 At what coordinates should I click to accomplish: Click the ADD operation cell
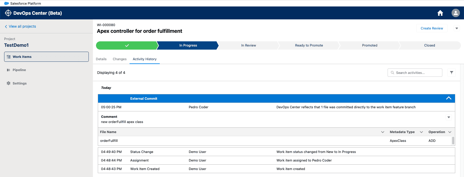click(x=432, y=141)
